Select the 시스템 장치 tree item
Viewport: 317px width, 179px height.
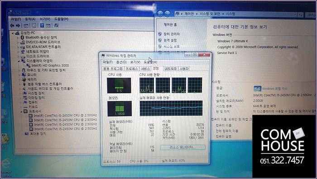click(36, 93)
